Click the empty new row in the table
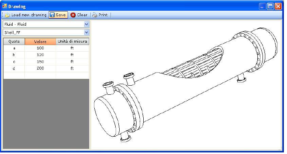 (46, 75)
